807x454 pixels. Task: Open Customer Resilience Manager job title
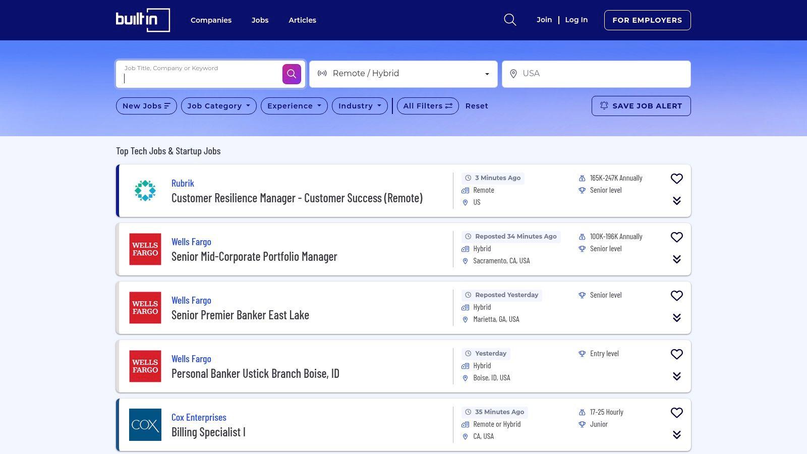click(x=297, y=198)
